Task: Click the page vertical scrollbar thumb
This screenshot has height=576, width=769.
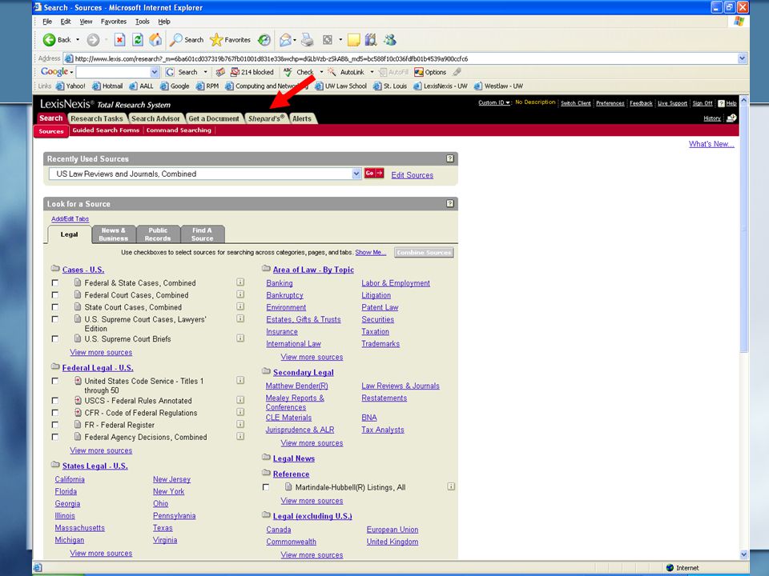Action: tap(743, 229)
